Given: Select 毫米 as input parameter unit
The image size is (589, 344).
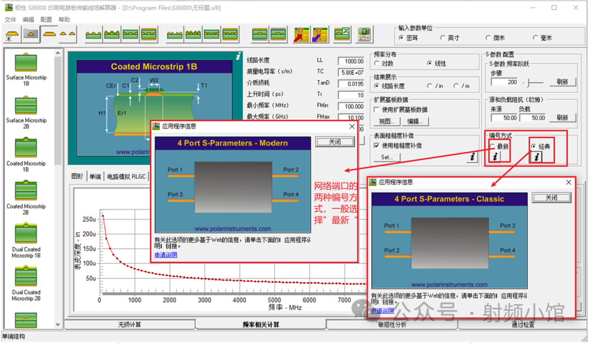Looking at the screenshot, I should 535,38.
